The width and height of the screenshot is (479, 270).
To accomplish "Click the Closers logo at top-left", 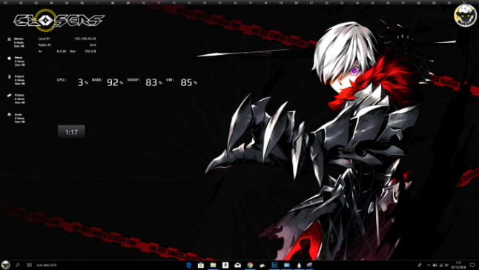I will pos(59,20).
